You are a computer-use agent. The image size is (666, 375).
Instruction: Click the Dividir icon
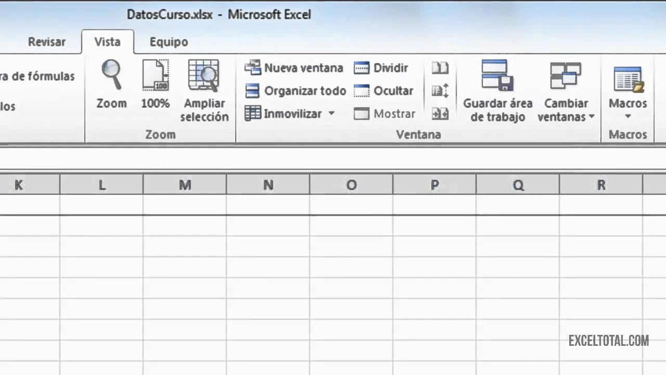pos(362,68)
